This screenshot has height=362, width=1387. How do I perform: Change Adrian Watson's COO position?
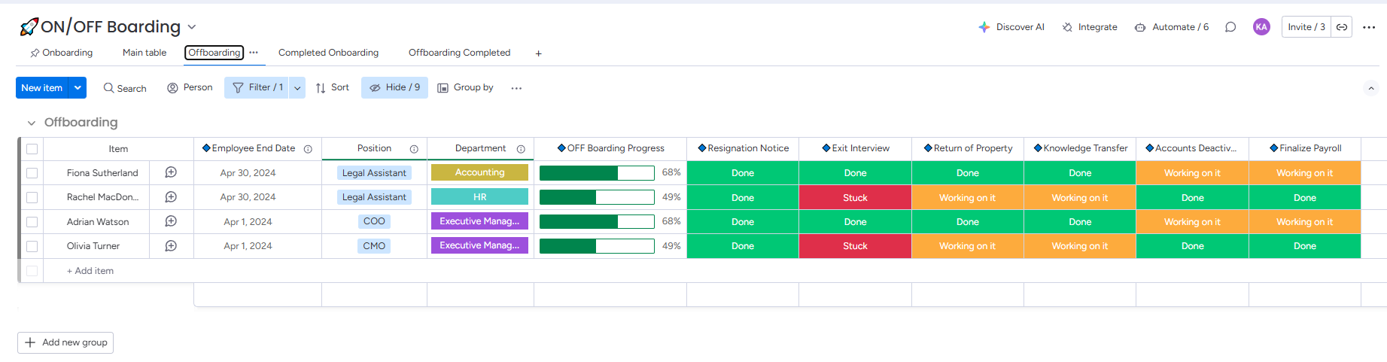pos(374,221)
